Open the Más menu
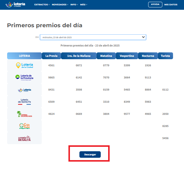This screenshot has width=184, height=169. [x=84, y=5]
